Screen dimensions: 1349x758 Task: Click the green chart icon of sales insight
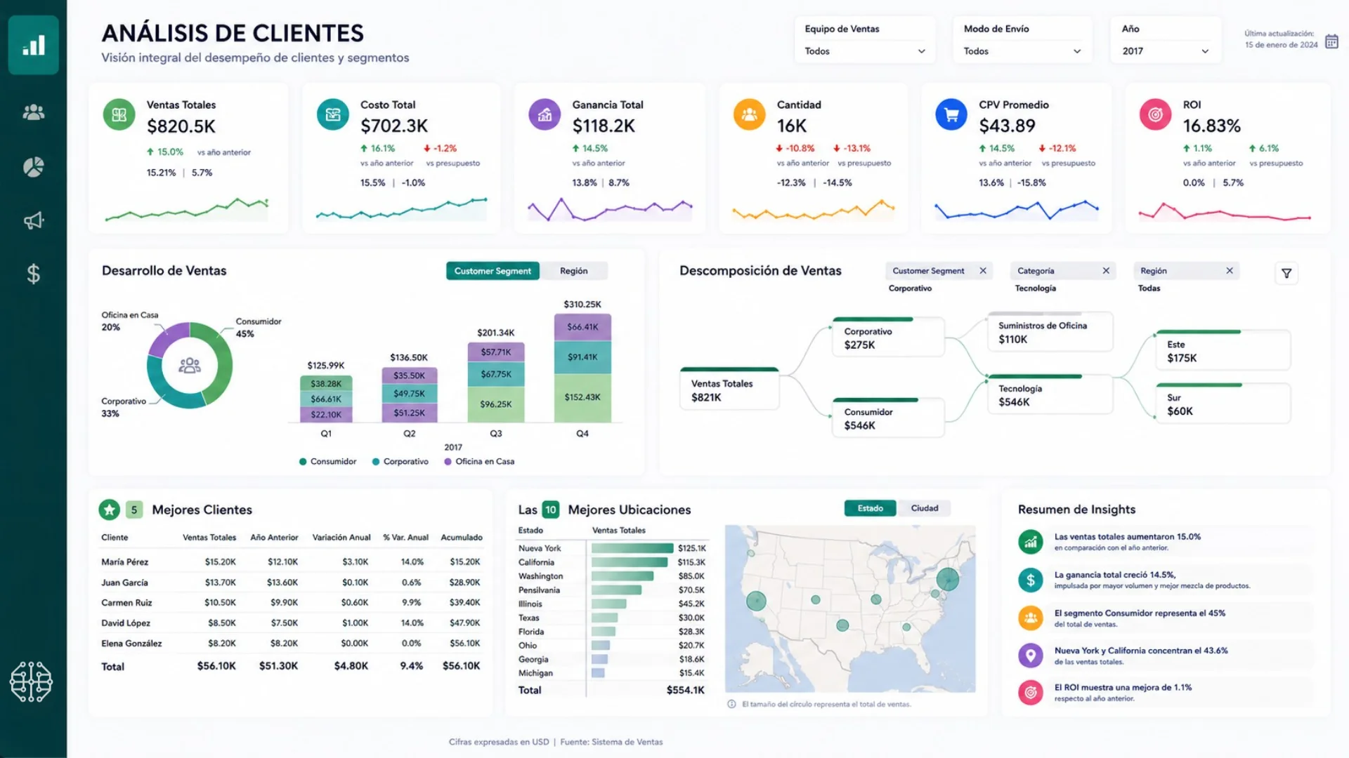[x=1030, y=542]
